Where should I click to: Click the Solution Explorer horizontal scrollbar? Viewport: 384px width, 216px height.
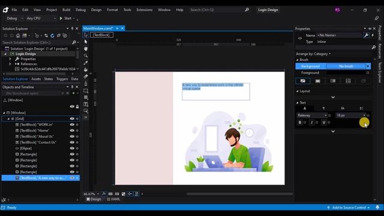point(36,74)
